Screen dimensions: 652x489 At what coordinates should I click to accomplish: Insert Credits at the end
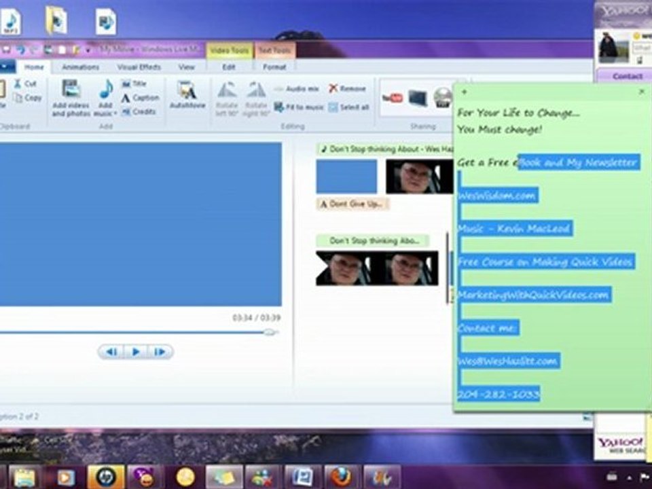139,111
